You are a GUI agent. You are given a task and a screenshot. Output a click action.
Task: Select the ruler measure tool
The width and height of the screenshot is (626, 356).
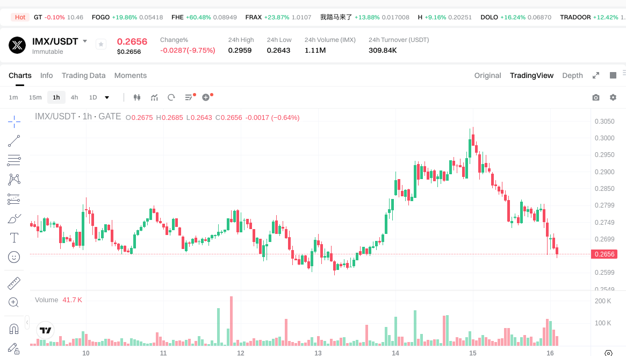click(x=14, y=283)
